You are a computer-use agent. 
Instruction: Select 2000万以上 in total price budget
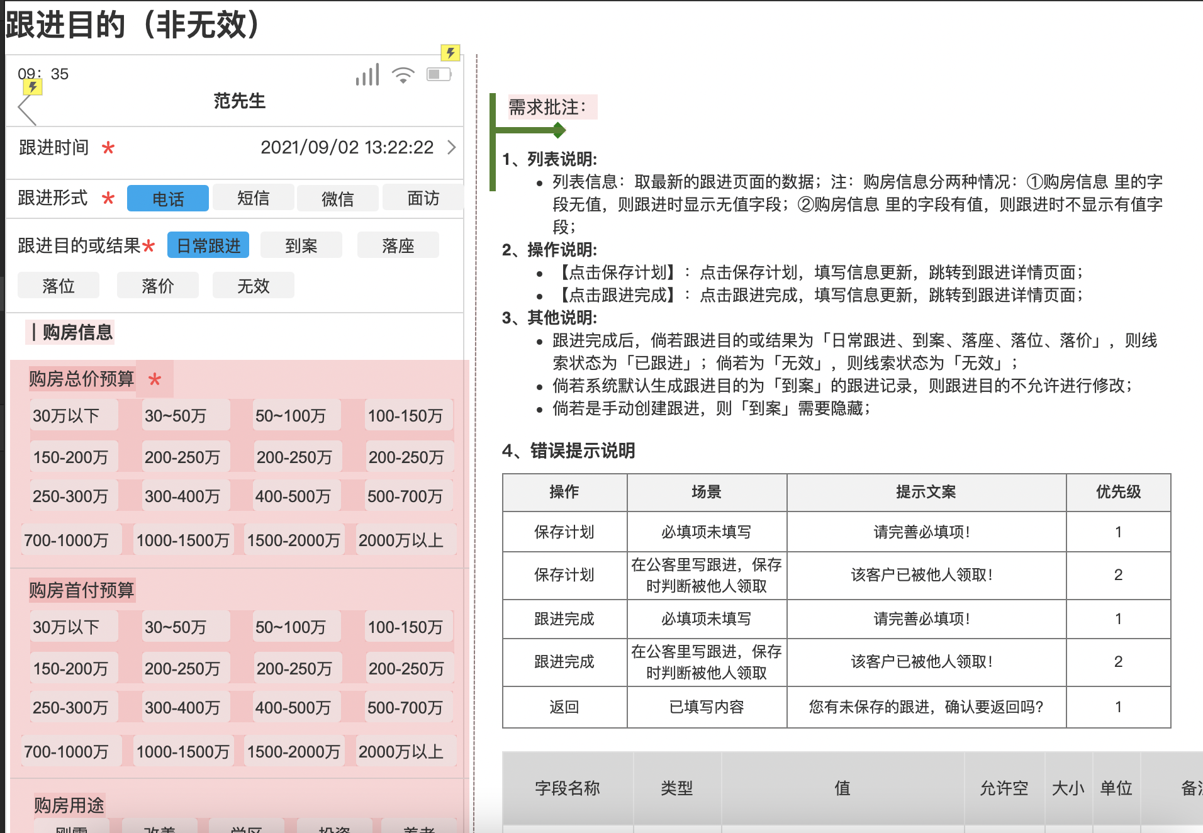(x=405, y=540)
